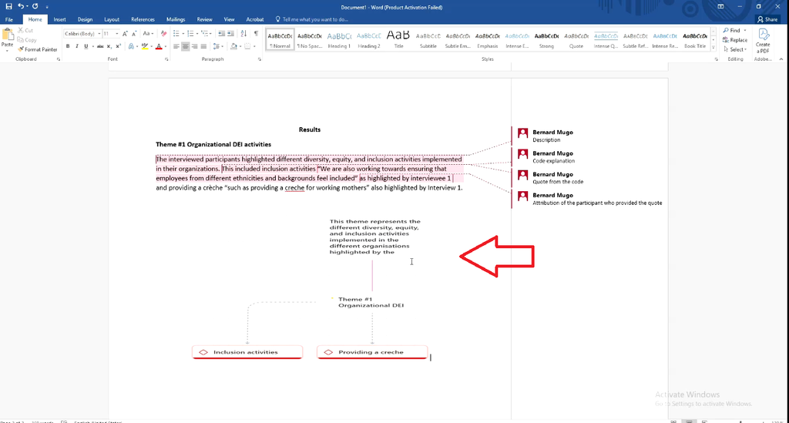The width and height of the screenshot is (789, 423).
Task: Open the Find dropdown arrow
Action: click(745, 31)
